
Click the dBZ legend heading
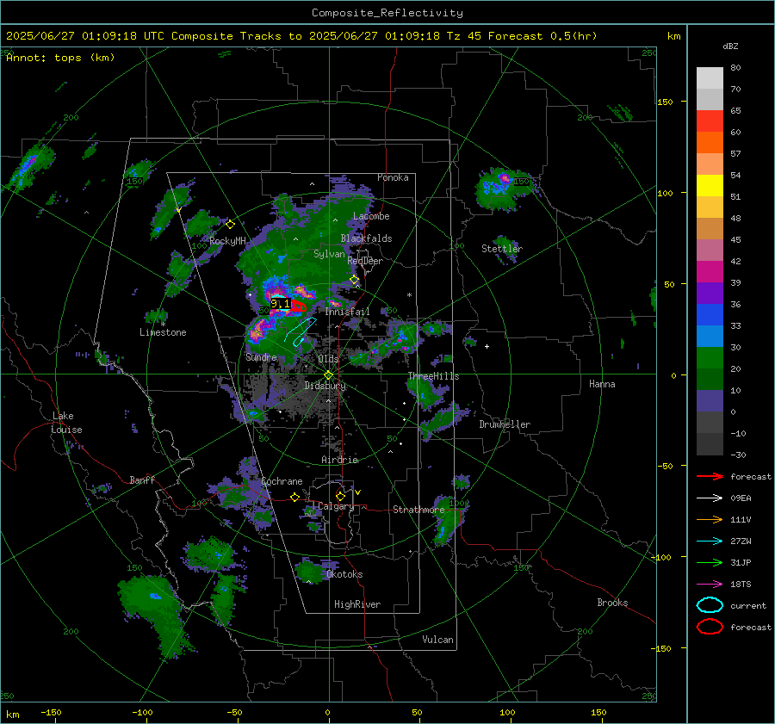pos(730,46)
